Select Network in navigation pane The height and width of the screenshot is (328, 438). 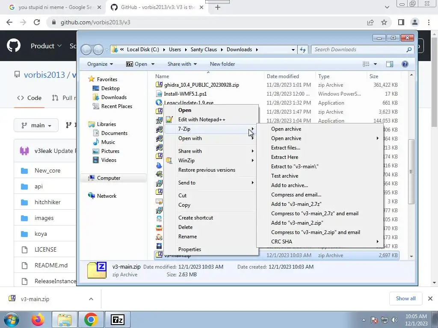pyautogui.click(x=107, y=196)
